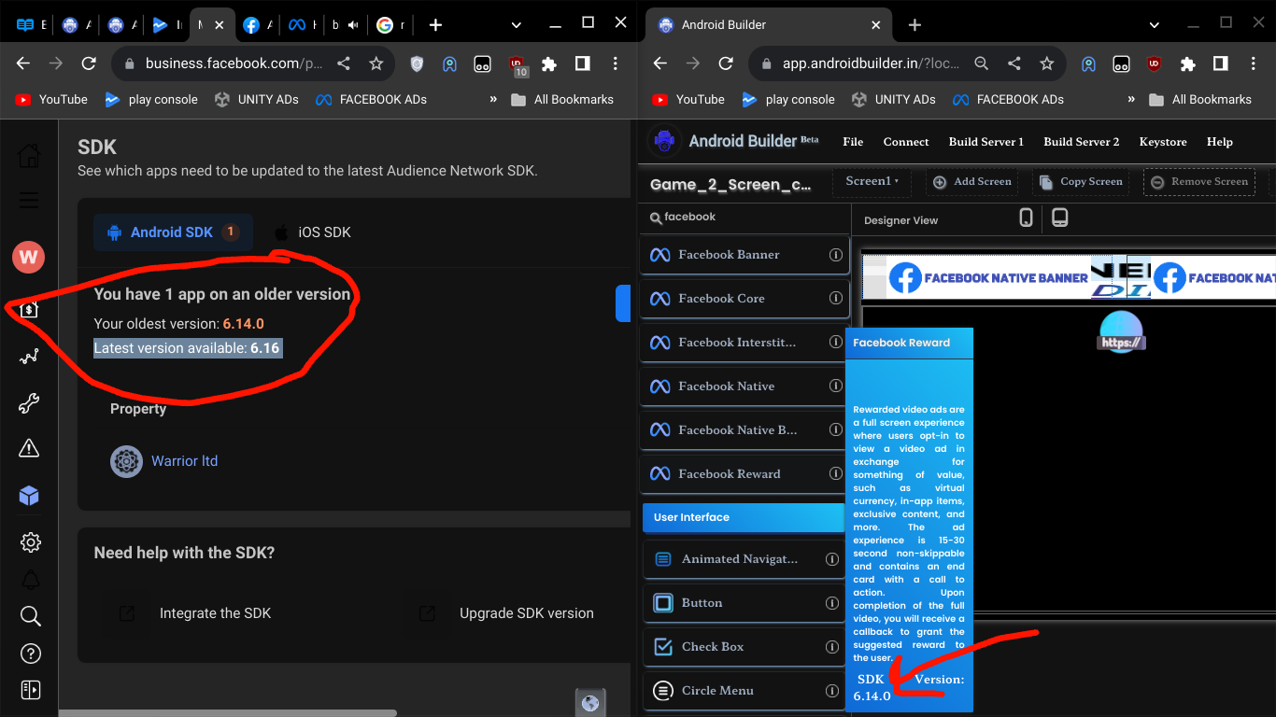Select the red W account avatar

coord(29,256)
